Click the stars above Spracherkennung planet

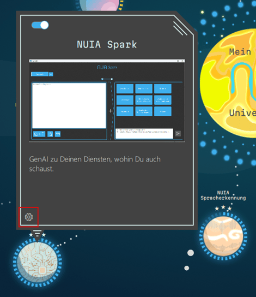[x=223, y=208]
